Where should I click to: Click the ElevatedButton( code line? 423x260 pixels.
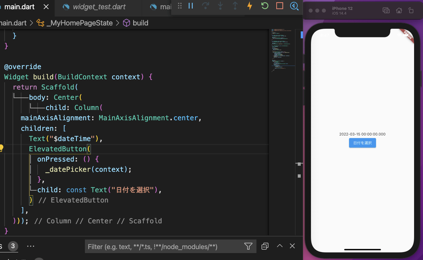coord(60,149)
